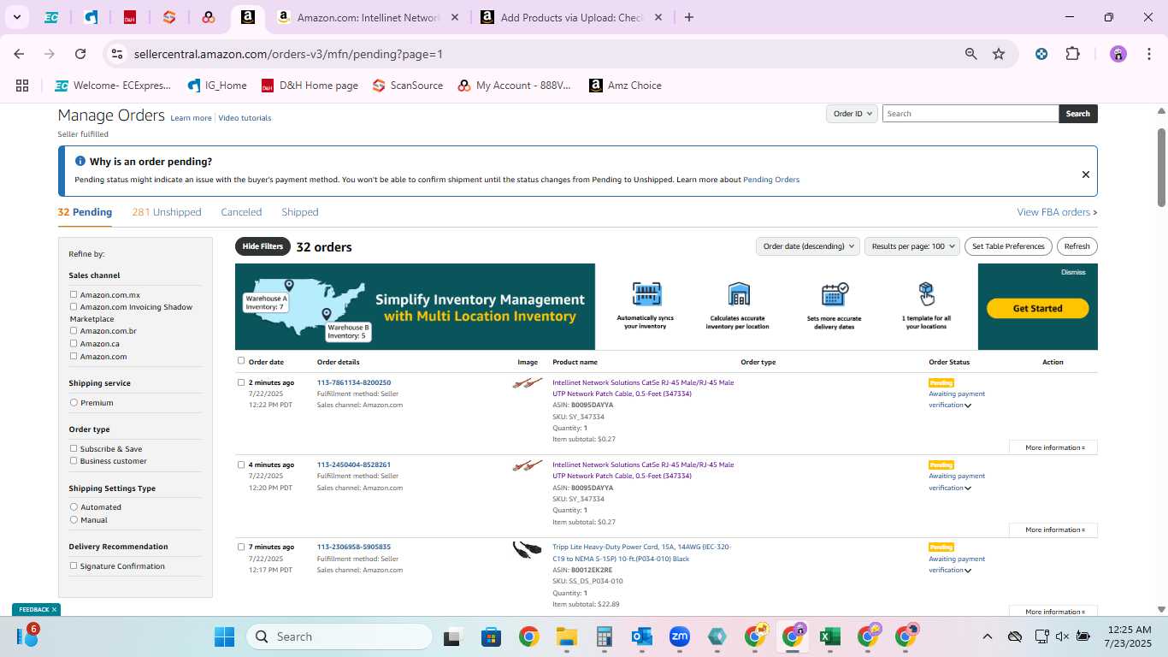Select order 113-2450404-8528261 checkbox
Viewport: 1168px width, 657px height.
click(x=241, y=465)
